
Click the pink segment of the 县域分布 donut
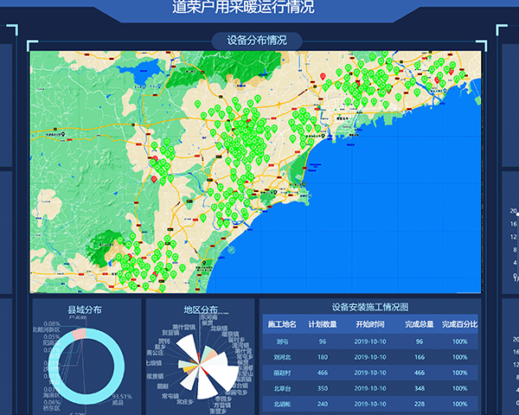[x=80, y=334]
